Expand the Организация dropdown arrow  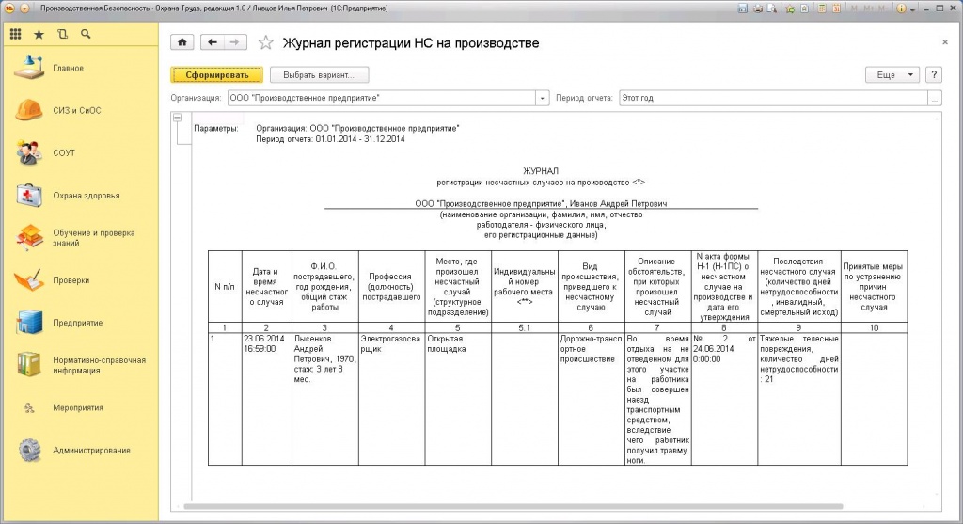[543, 98]
